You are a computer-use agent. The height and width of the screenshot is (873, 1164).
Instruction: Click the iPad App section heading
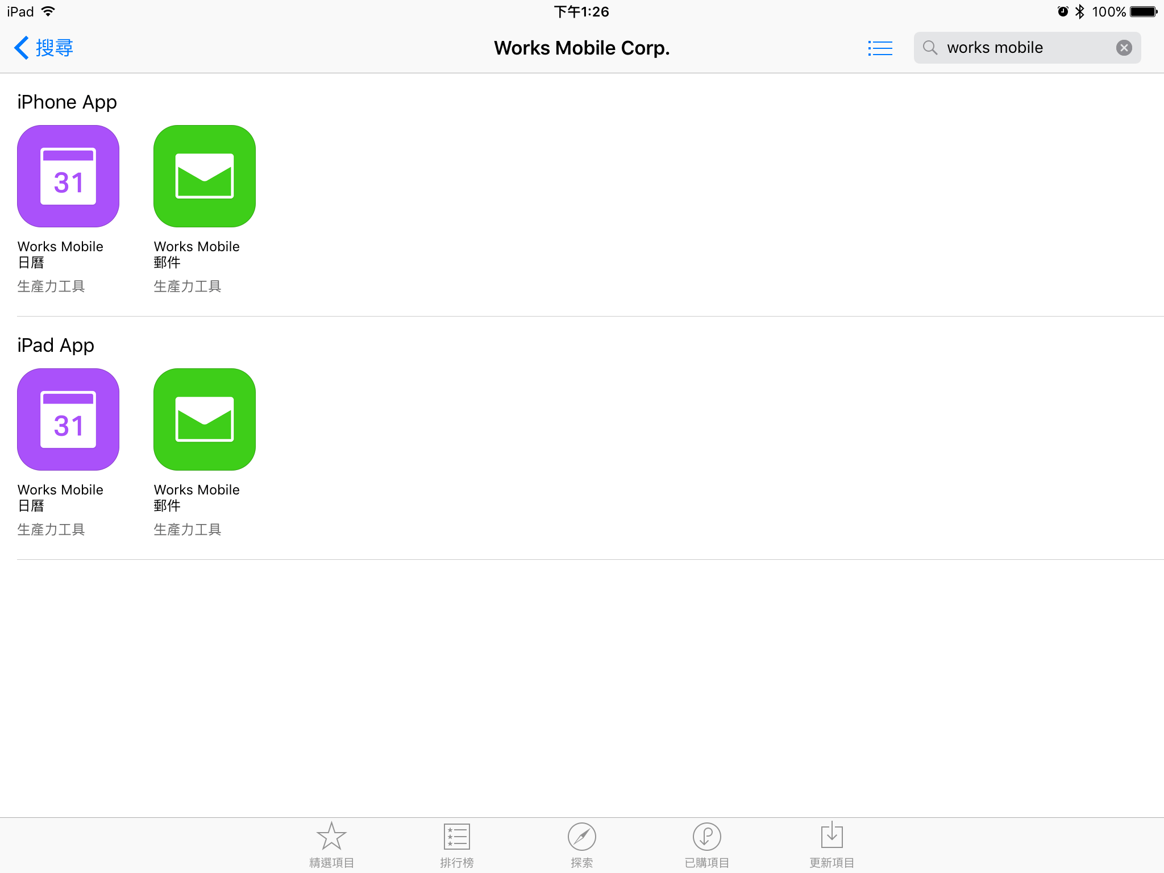56,346
